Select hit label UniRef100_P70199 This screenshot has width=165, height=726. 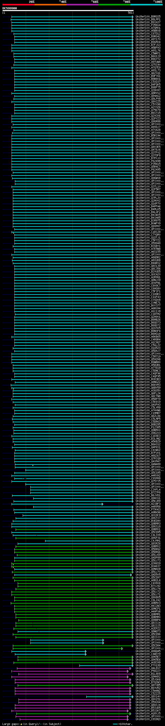[148, 665]
